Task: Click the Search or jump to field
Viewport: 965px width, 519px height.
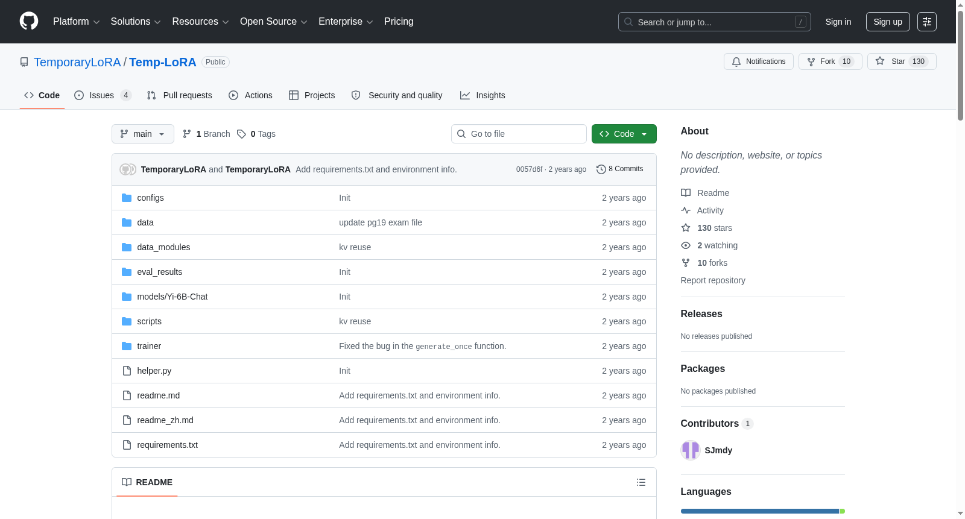Action: click(x=715, y=22)
